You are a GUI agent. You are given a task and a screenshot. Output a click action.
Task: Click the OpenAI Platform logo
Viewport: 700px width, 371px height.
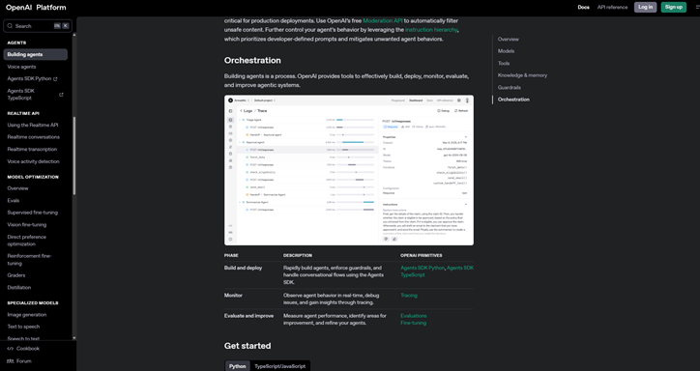point(36,7)
